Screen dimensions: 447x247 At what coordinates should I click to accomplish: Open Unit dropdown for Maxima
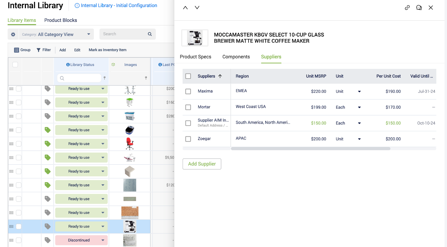(x=359, y=91)
